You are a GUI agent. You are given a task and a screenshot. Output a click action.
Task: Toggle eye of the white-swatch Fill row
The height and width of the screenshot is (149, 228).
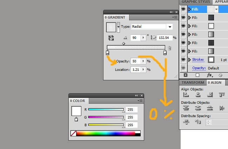[183, 26]
